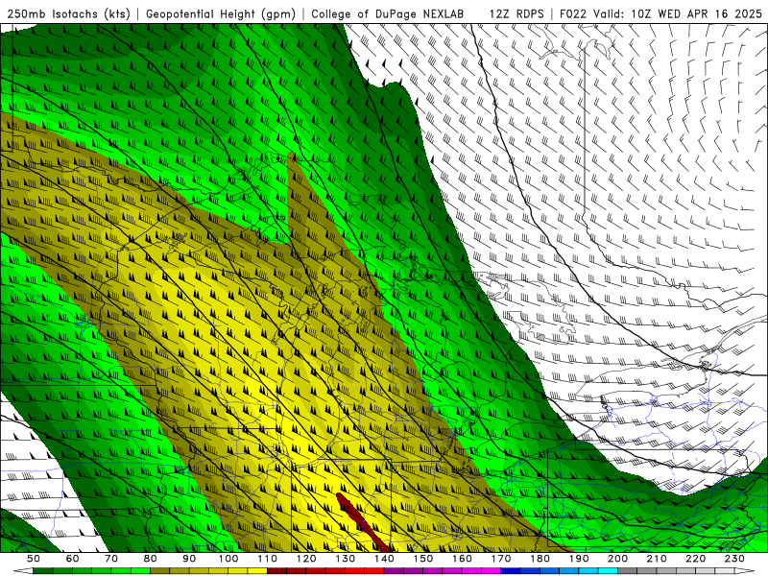Click the 160 kts legend label
768x576 pixels.
pos(462,559)
